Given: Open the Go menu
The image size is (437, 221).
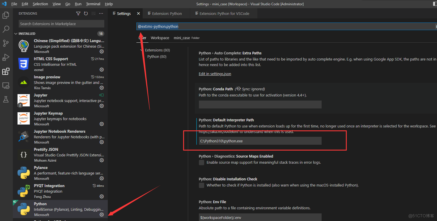Looking at the screenshot, I should [x=68, y=4].
